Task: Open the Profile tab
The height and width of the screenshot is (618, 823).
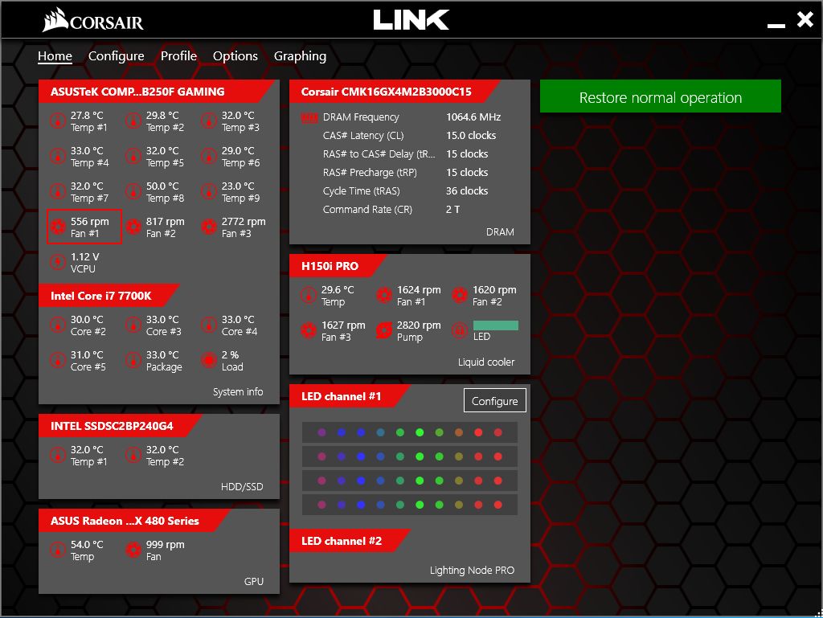Action: click(x=178, y=55)
